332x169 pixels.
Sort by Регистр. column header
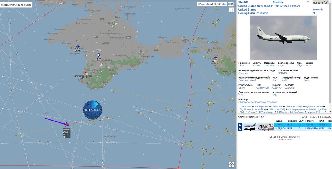tap(310, 121)
